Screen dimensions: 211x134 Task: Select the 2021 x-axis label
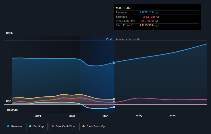105,116
